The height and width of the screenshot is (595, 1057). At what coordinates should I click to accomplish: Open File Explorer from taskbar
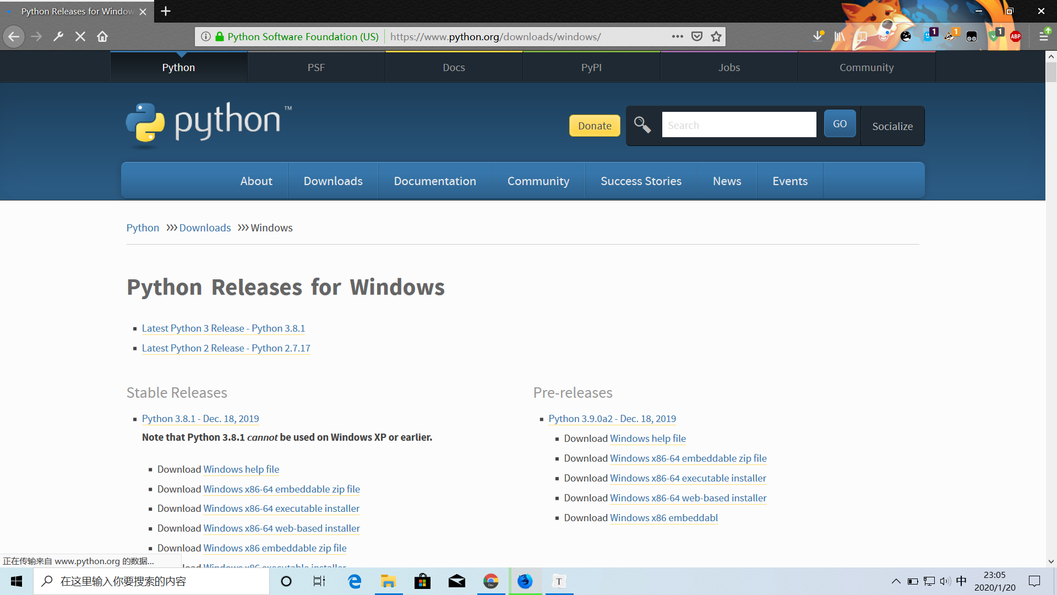pos(389,581)
